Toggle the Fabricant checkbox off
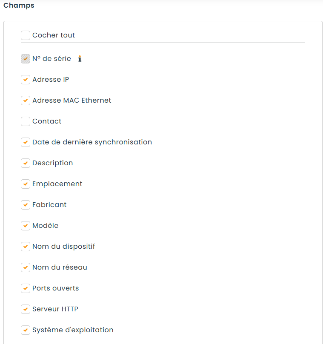Image resolution: width=323 pixels, height=345 pixels. click(x=26, y=205)
